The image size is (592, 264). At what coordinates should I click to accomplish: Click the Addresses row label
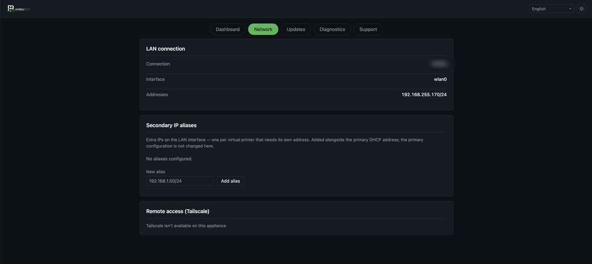click(x=157, y=95)
